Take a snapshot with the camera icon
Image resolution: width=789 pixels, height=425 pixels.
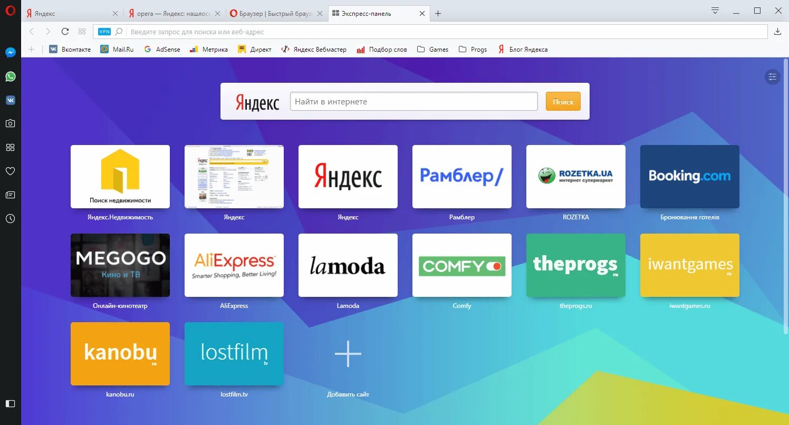11,123
